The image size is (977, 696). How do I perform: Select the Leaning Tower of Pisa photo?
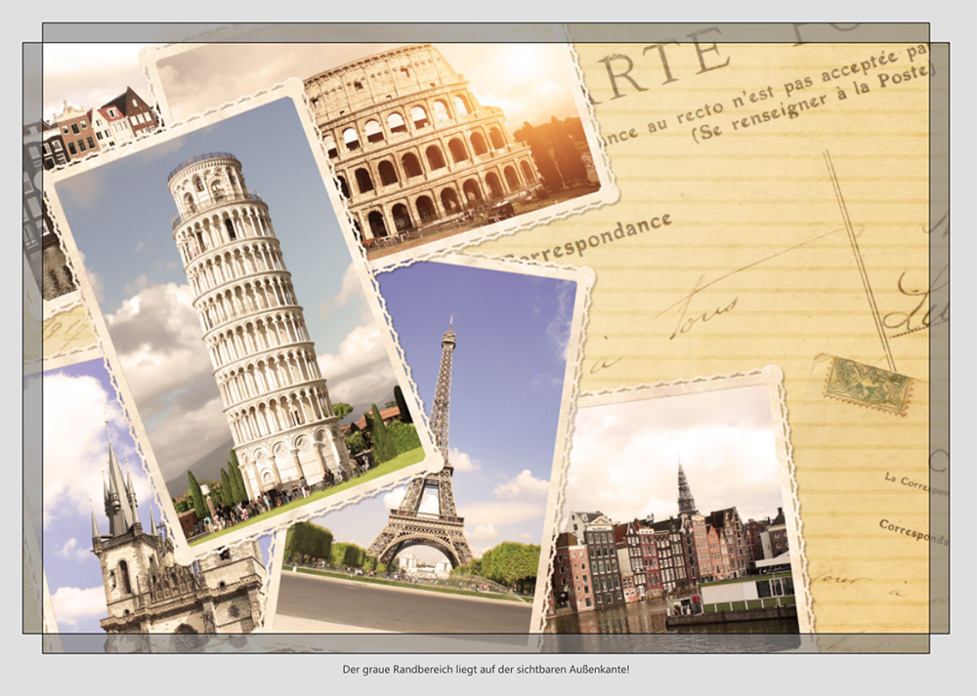242,322
